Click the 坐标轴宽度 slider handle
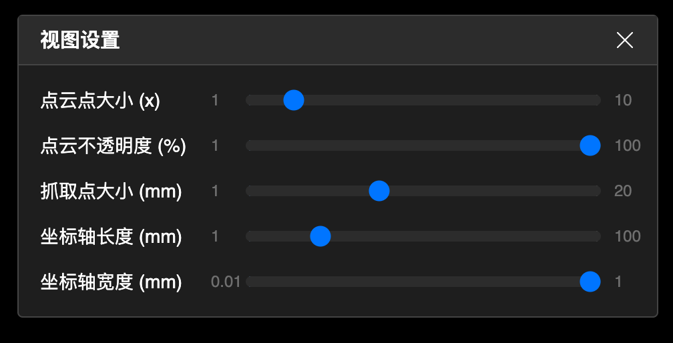Screen dimensions: 673x343 (590, 282)
